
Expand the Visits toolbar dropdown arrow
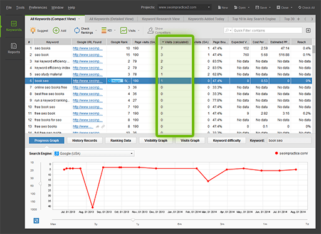tap(139, 31)
